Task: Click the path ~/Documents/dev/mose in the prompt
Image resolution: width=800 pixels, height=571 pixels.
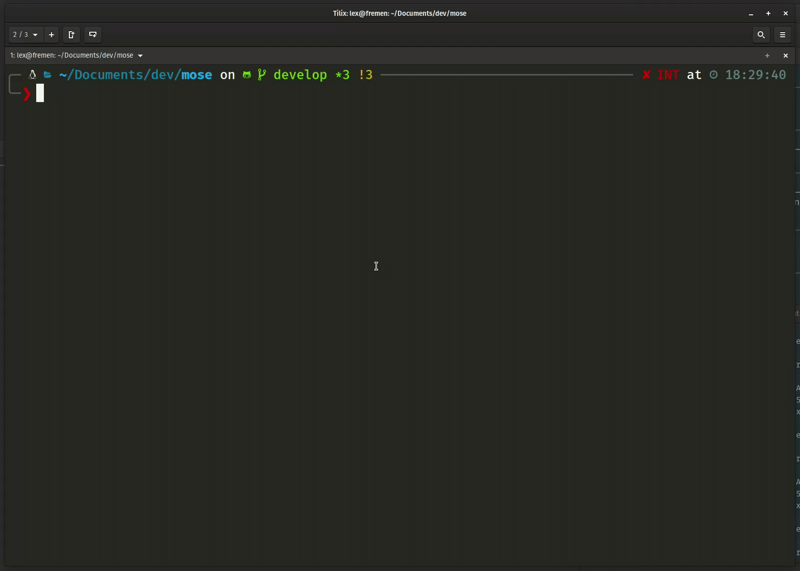Action: tap(136, 75)
